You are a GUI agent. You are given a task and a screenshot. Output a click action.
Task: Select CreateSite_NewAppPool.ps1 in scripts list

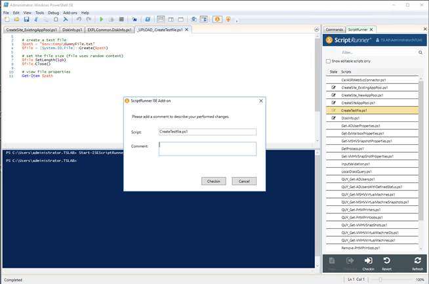pyautogui.click(x=372, y=95)
